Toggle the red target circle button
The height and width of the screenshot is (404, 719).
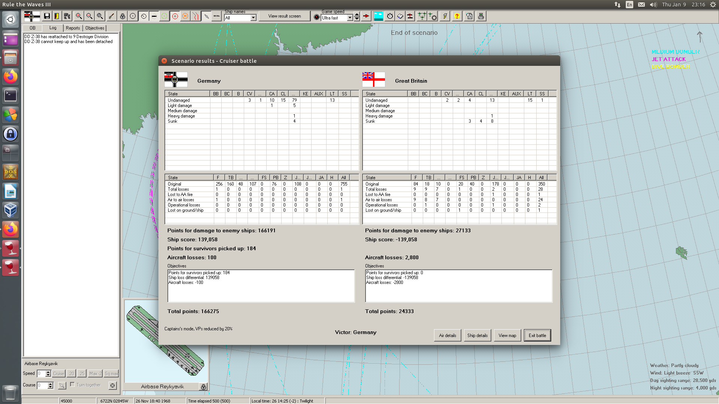point(175,16)
